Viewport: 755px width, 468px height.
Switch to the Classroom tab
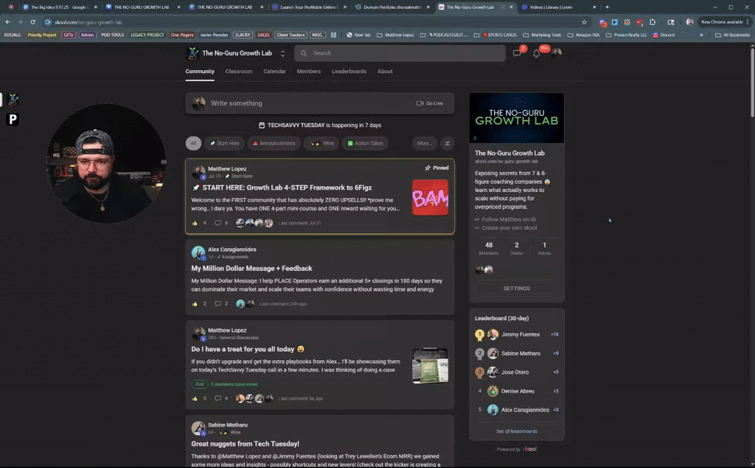click(239, 72)
